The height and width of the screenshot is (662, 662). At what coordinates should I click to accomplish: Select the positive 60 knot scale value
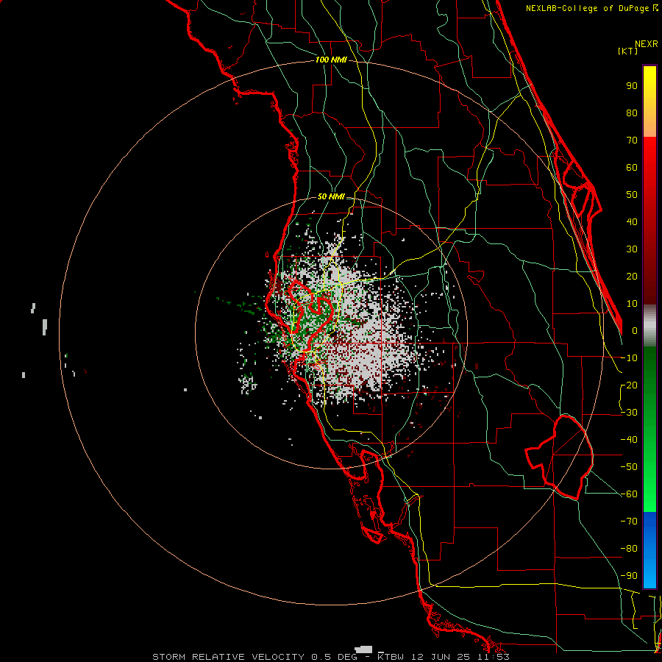(x=632, y=168)
